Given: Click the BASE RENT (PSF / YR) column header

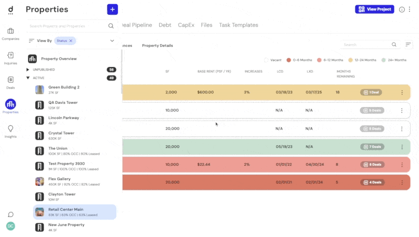Looking at the screenshot, I should pyautogui.click(x=214, y=71).
